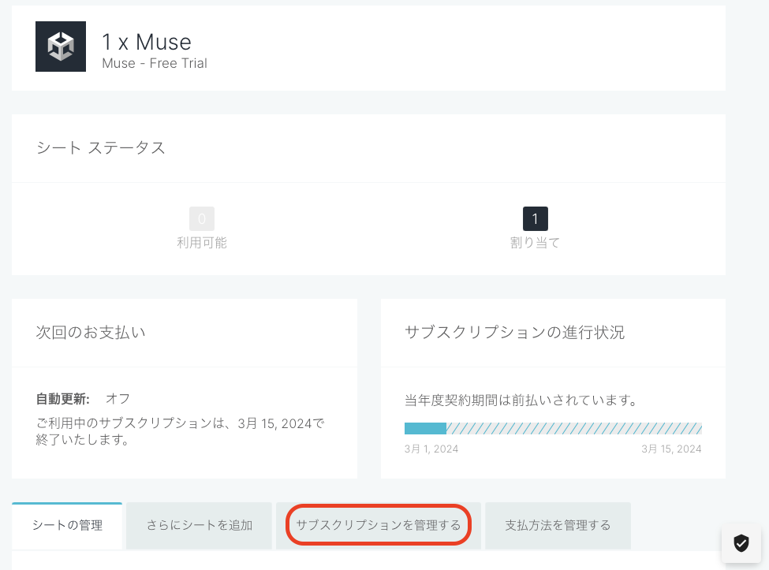769x570 pixels.
Task: Open the シートの管理 tab
Action: [x=67, y=525]
